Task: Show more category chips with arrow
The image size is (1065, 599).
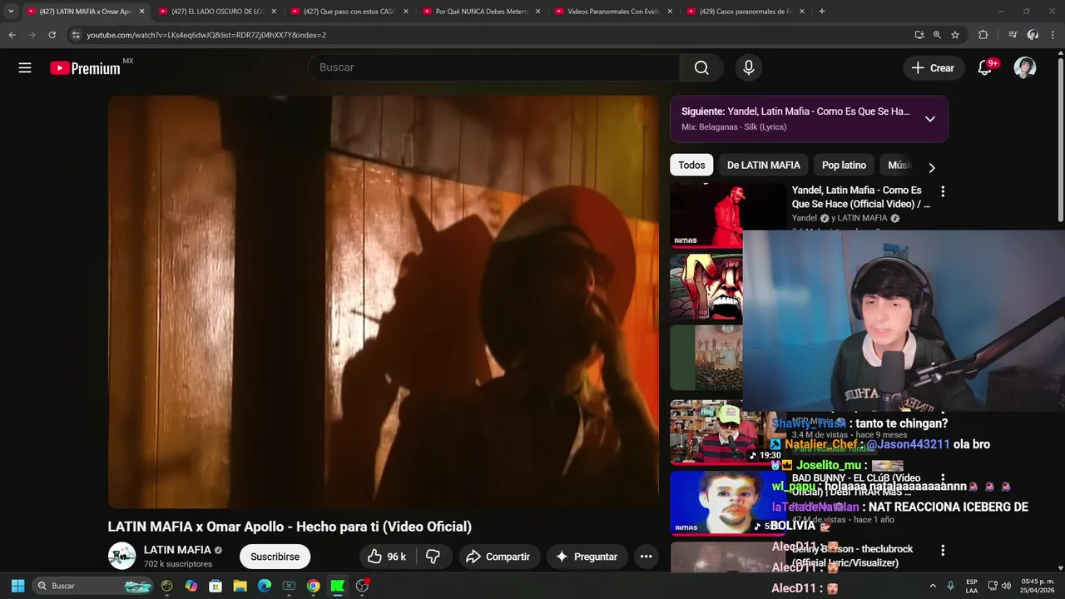Action: pyautogui.click(x=932, y=167)
